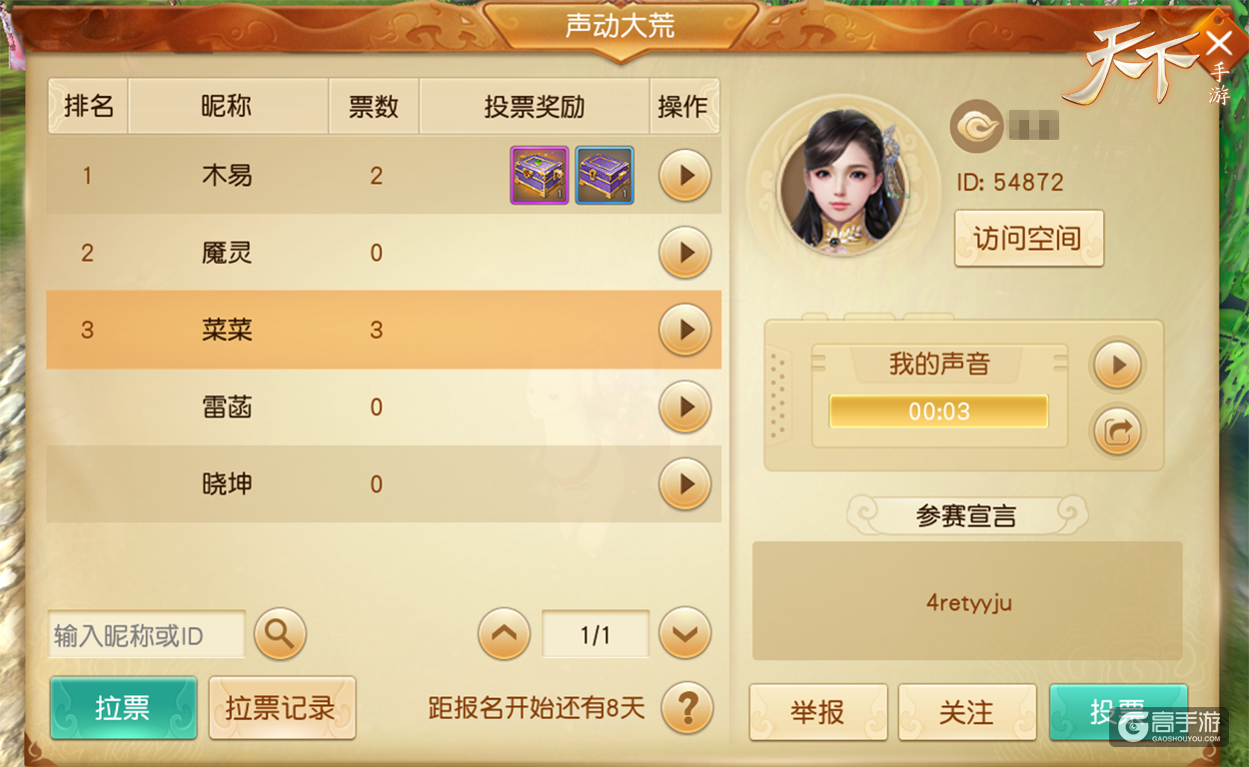The image size is (1249, 767).
Task: Play the voice entry of 菜菜
Action: 684,330
